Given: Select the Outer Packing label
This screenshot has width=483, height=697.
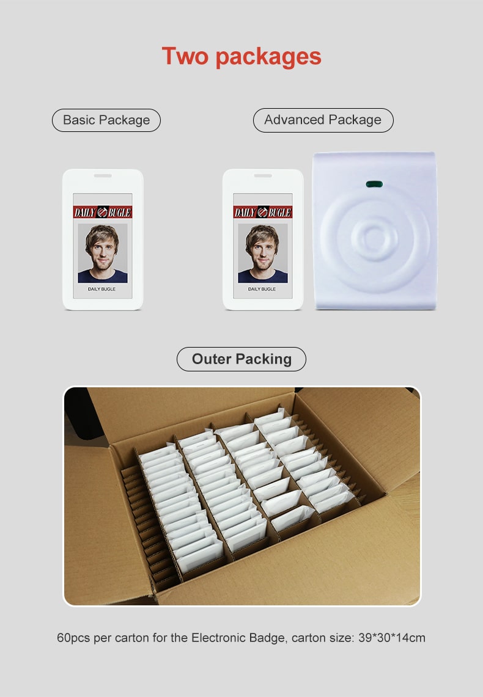Looking at the screenshot, I should (242, 359).
